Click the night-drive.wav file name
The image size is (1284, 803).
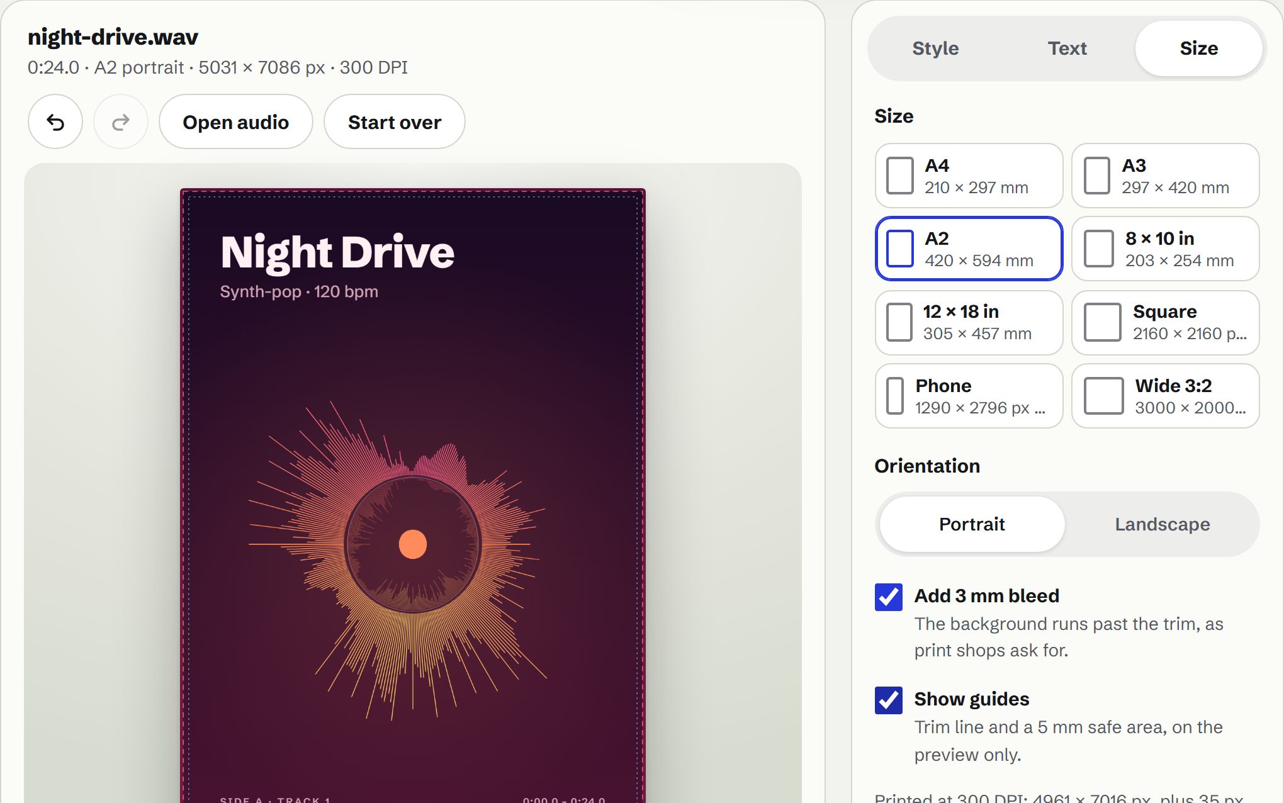(113, 36)
